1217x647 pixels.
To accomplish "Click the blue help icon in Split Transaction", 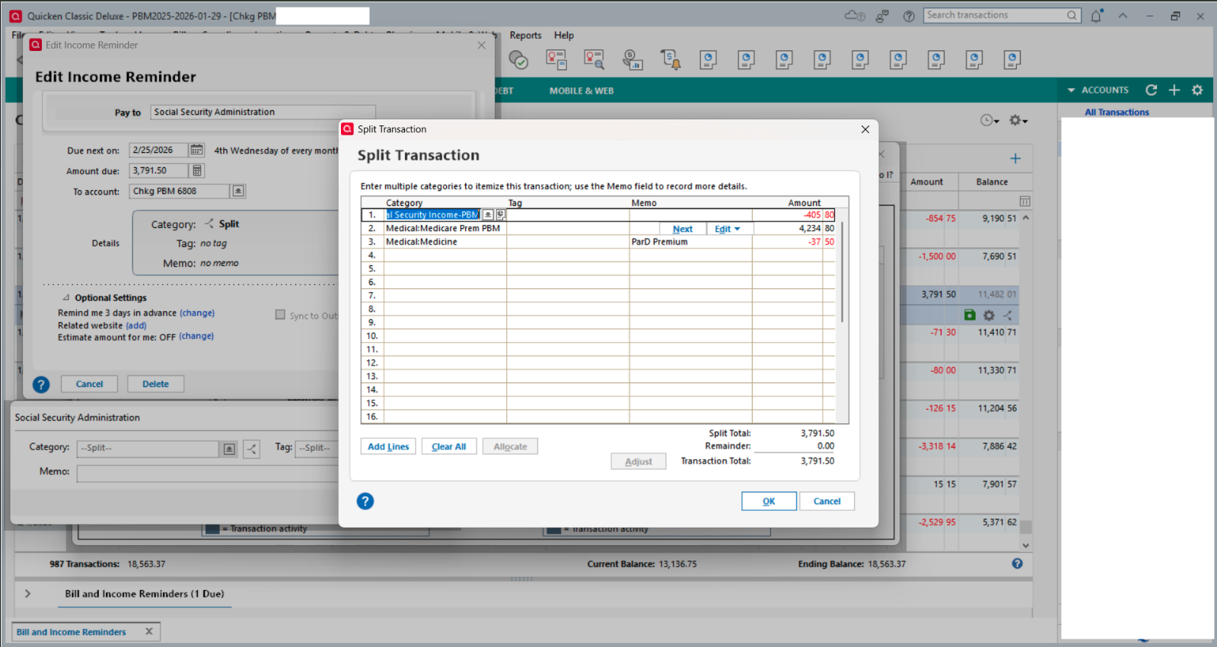I will click(365, 501).
